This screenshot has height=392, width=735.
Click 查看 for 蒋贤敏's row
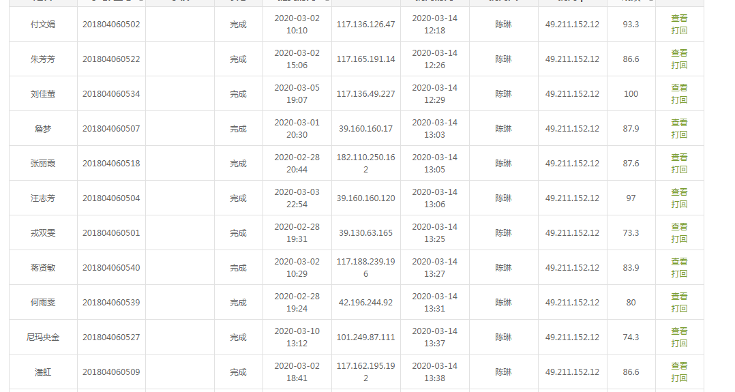click(679, 262)
